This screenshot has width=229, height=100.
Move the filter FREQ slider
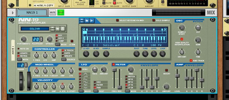tap(114, 70)
